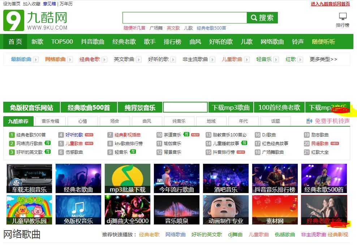Viewport: 357px width, 245px height.
Task: Click the 进入九酷音乐网首页 link
Action: (330, 4)
